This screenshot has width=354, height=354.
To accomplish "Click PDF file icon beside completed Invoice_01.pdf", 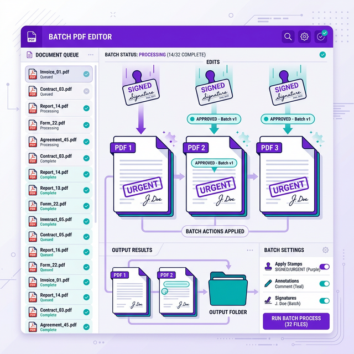I will coord(33,282).
